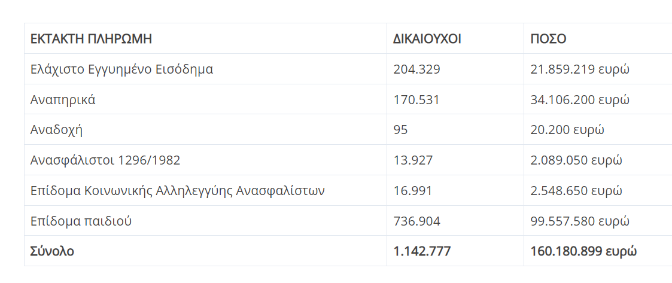The height and width of the screenshot is (283, 672).
Task: Click beneficiaries value 170.531
Action: pos(416,100)
